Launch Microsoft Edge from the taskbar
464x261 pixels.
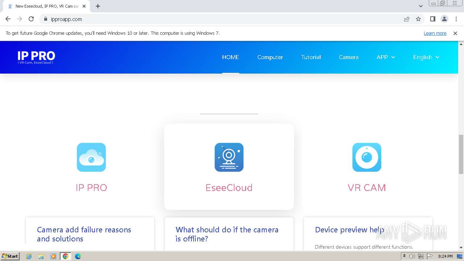click(78, 256)
